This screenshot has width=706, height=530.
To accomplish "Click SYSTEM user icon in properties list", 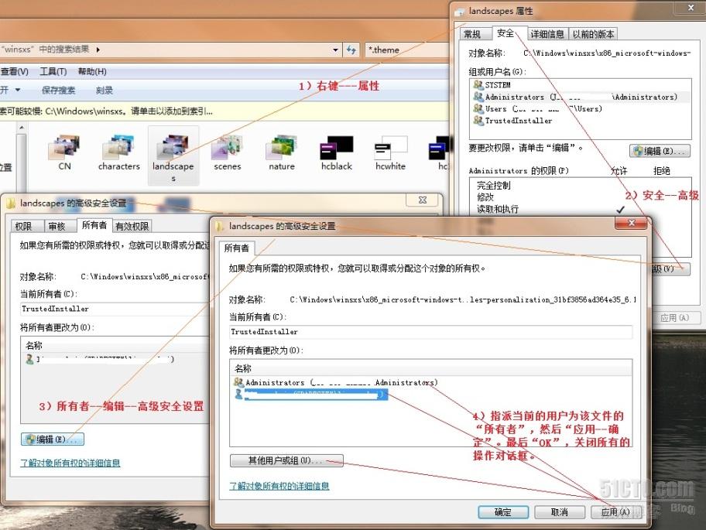I will (478, 84).
